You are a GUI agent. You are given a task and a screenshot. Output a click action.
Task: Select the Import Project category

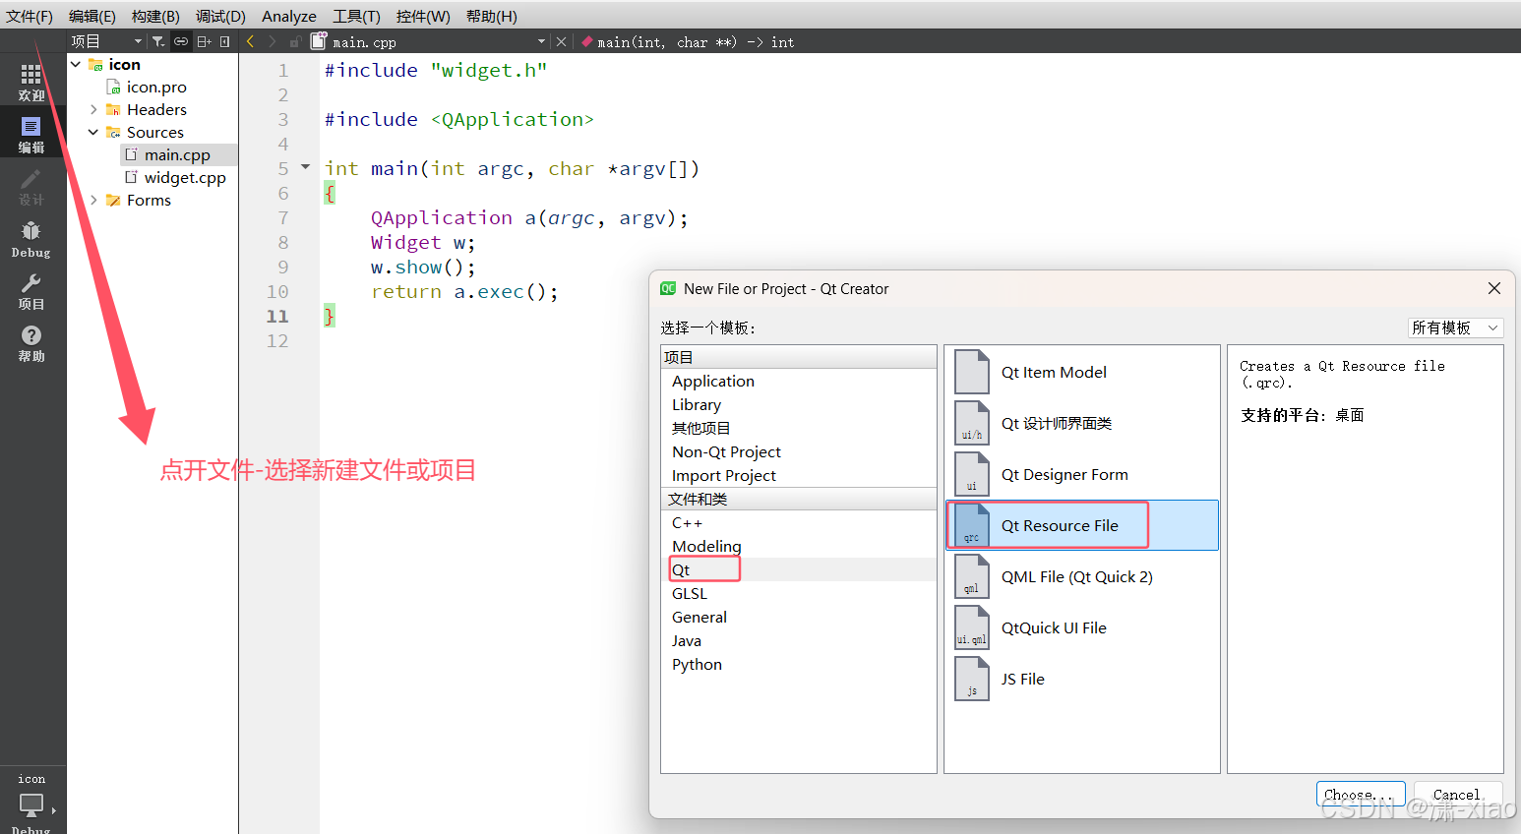point(724,475)
